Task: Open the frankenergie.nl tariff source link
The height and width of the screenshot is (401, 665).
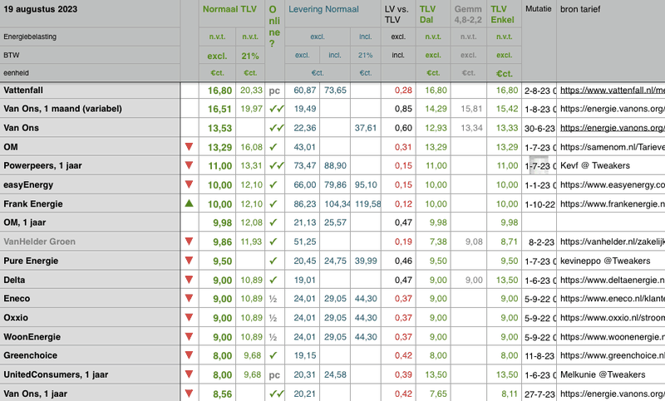Action: coord(612,203)
